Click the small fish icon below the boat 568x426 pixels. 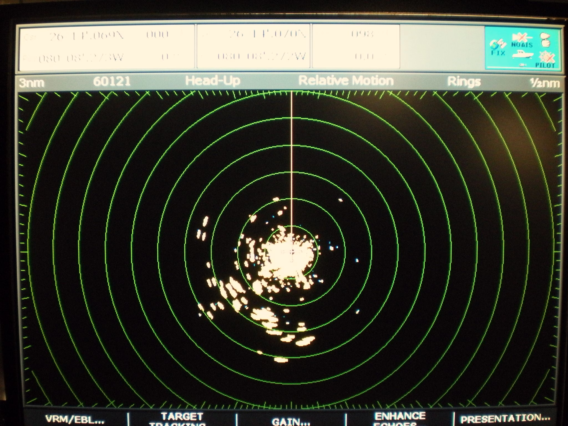click(523, 65)
